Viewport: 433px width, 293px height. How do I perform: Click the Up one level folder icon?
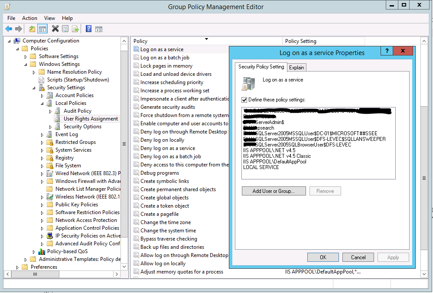[32, 29]
